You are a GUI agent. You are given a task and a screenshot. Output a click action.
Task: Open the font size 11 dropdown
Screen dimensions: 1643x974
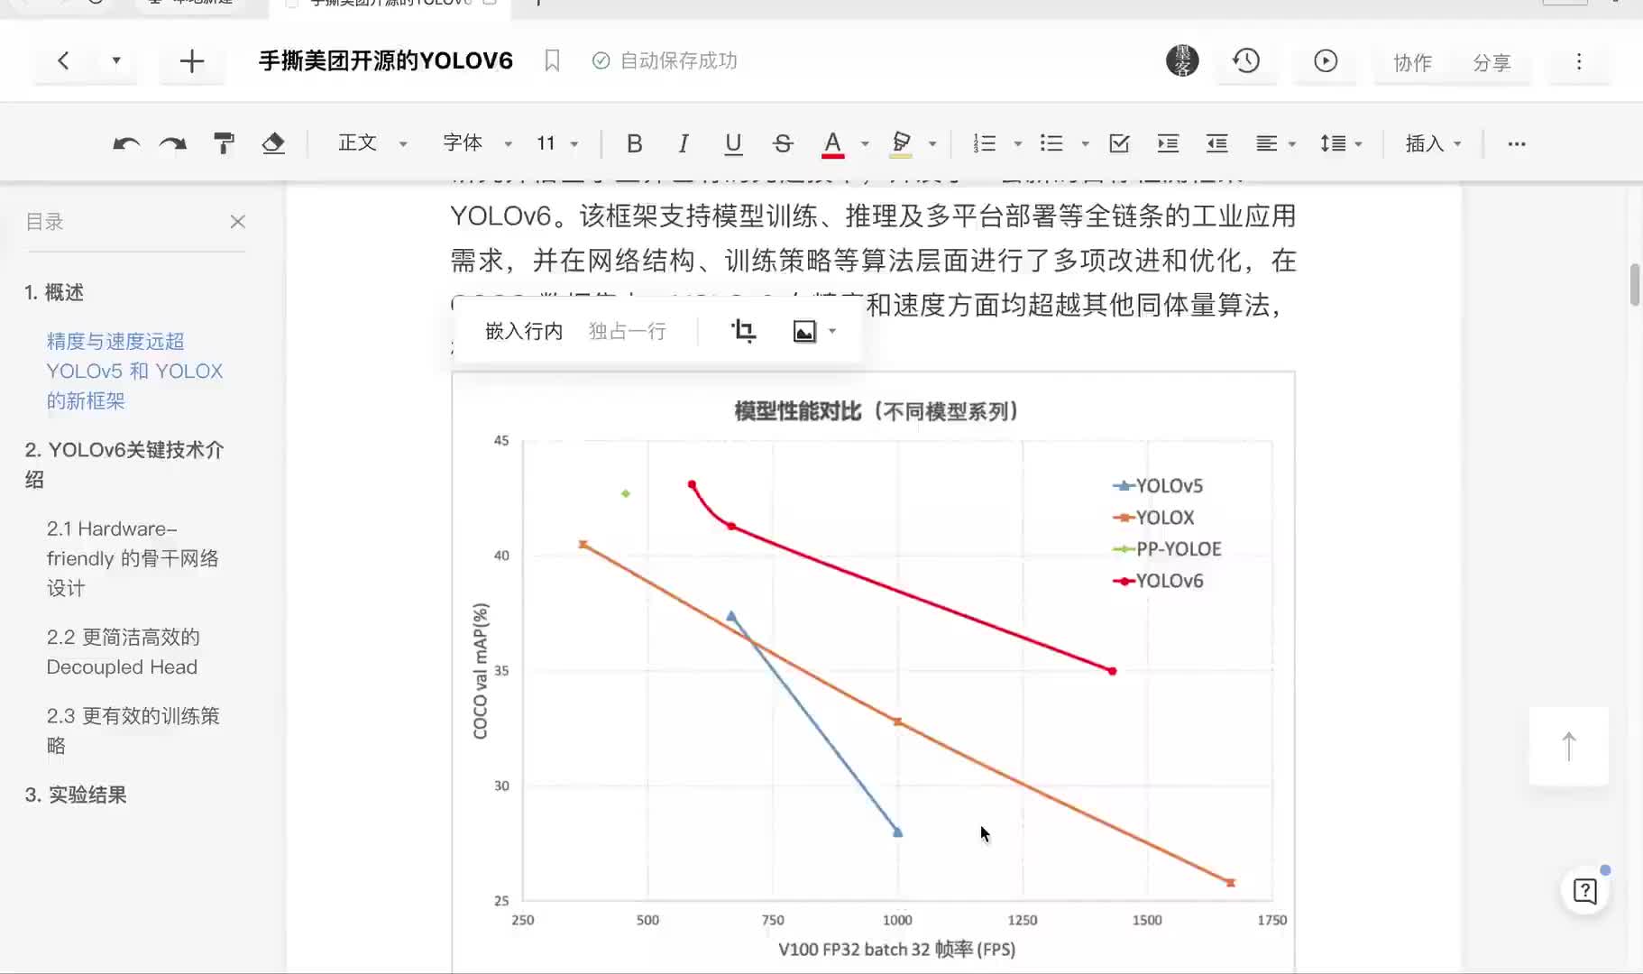click(557, 143)
